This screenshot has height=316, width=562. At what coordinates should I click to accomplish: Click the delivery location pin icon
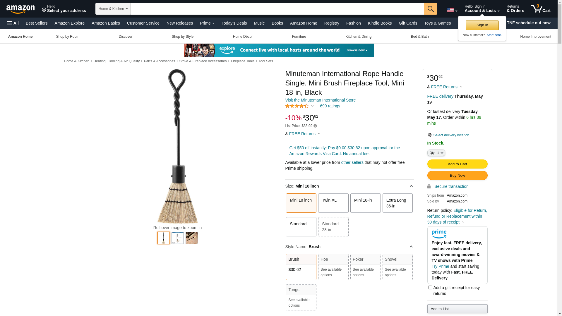pos(429,135)
